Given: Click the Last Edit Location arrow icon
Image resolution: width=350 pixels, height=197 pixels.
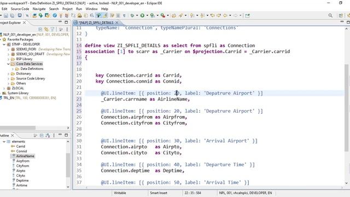Looking at the screenshot, I should tap(213, 15).
